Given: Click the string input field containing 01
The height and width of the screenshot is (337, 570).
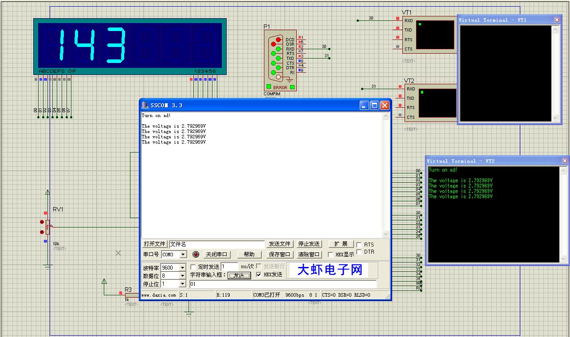Looking at the screenshot, I should tap(283, 284).
